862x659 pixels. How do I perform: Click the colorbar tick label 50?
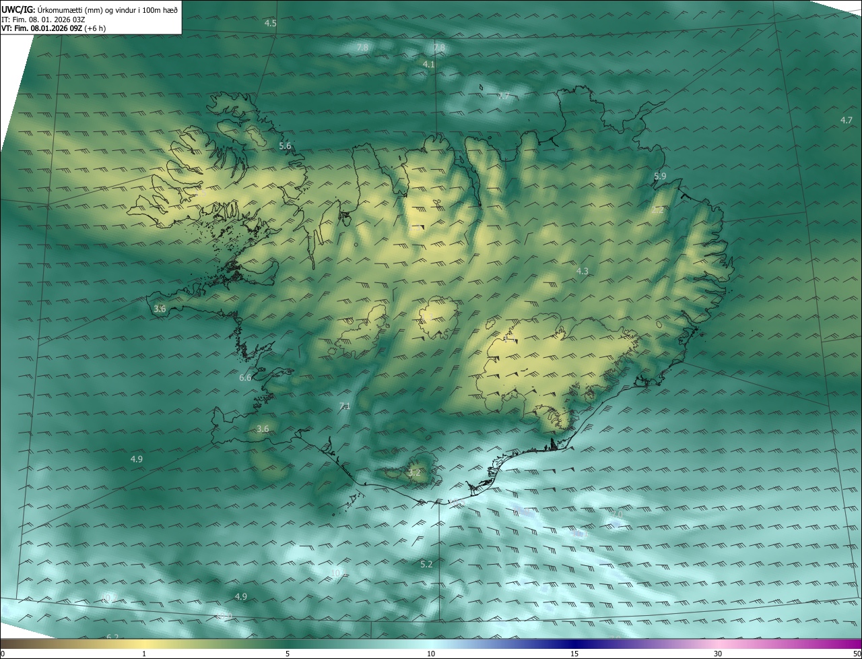pyautogui.click(x=857, y=654)
